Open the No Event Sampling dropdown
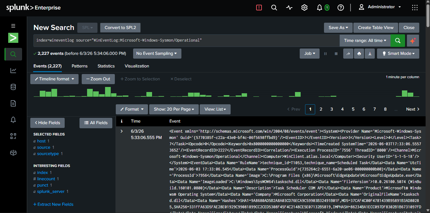The width and height of the screenshot is (430, 213). (157, 54)
